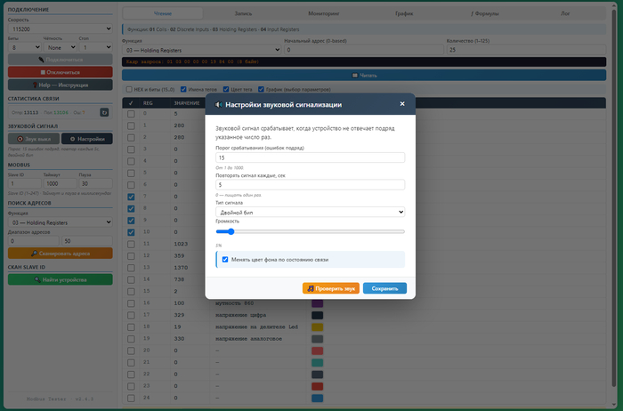Check the checkbox for register 0
Screen dimensions: 623x411
point(131,114)
